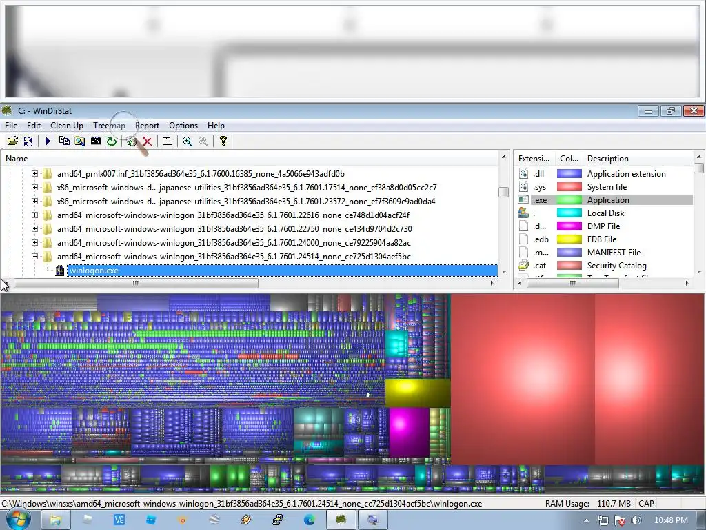Open the Help menu
706x530 pixels.
click(x=216, y=126)
